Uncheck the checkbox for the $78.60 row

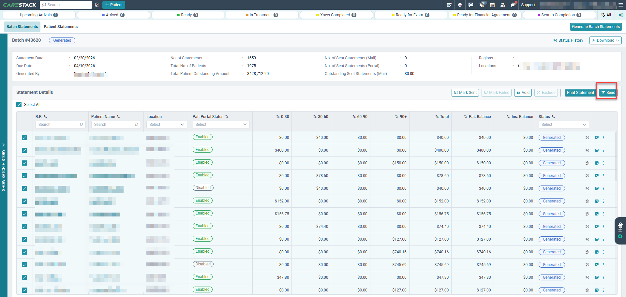[x=24, y=176]
